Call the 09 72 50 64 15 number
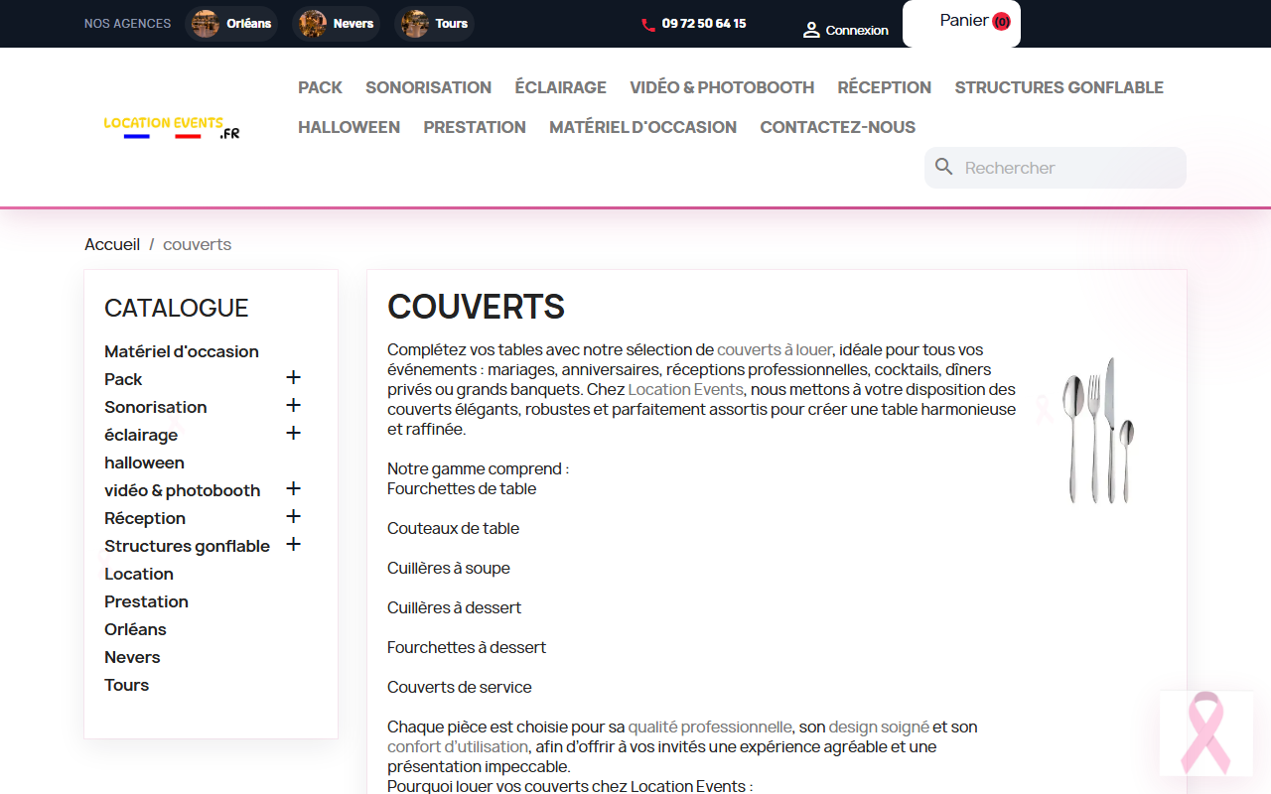 point(704,24)
